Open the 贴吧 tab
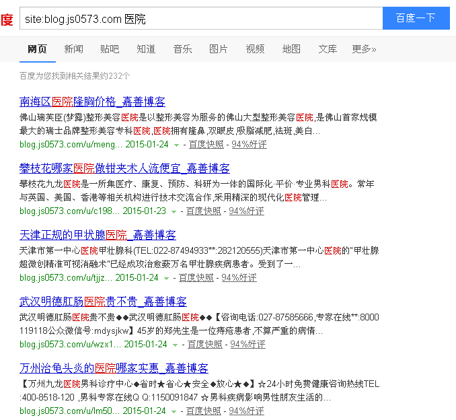 coord(110,49)
